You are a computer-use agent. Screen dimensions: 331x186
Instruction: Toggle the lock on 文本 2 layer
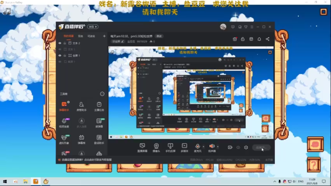pos(65,43)
